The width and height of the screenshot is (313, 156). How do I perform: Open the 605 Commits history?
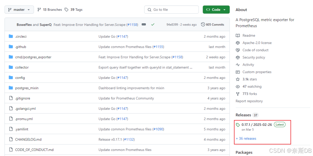point(213,24)
